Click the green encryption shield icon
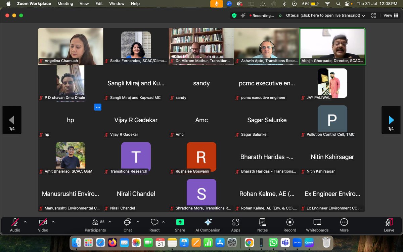 tap(234, 15)
